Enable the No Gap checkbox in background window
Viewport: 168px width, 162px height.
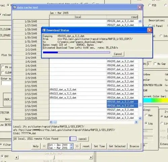155,64
